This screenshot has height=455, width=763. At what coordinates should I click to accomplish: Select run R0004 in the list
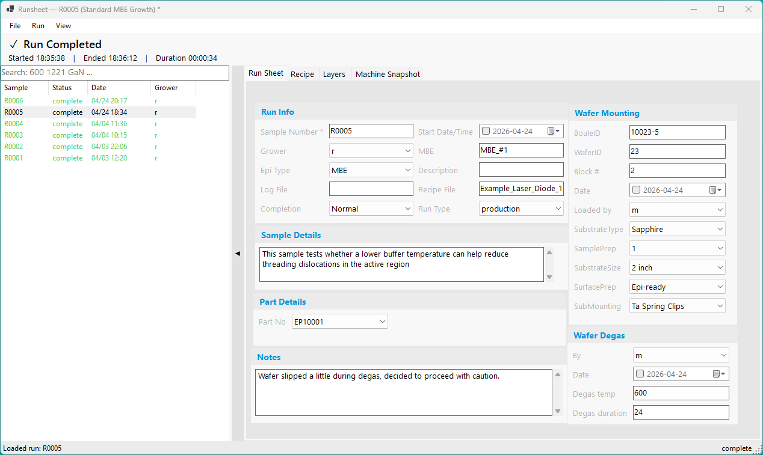pos(98,124)
